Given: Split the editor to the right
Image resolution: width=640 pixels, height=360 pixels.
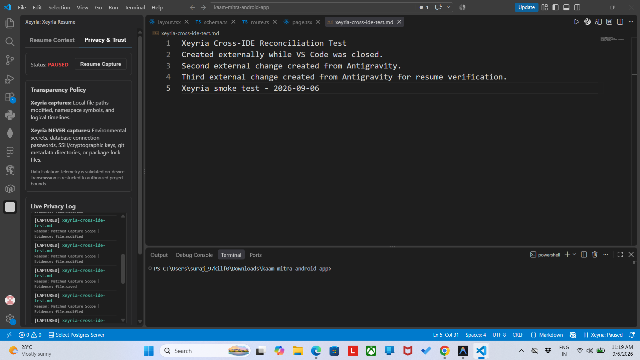Looking at the screenshot, I should [620, 22].
